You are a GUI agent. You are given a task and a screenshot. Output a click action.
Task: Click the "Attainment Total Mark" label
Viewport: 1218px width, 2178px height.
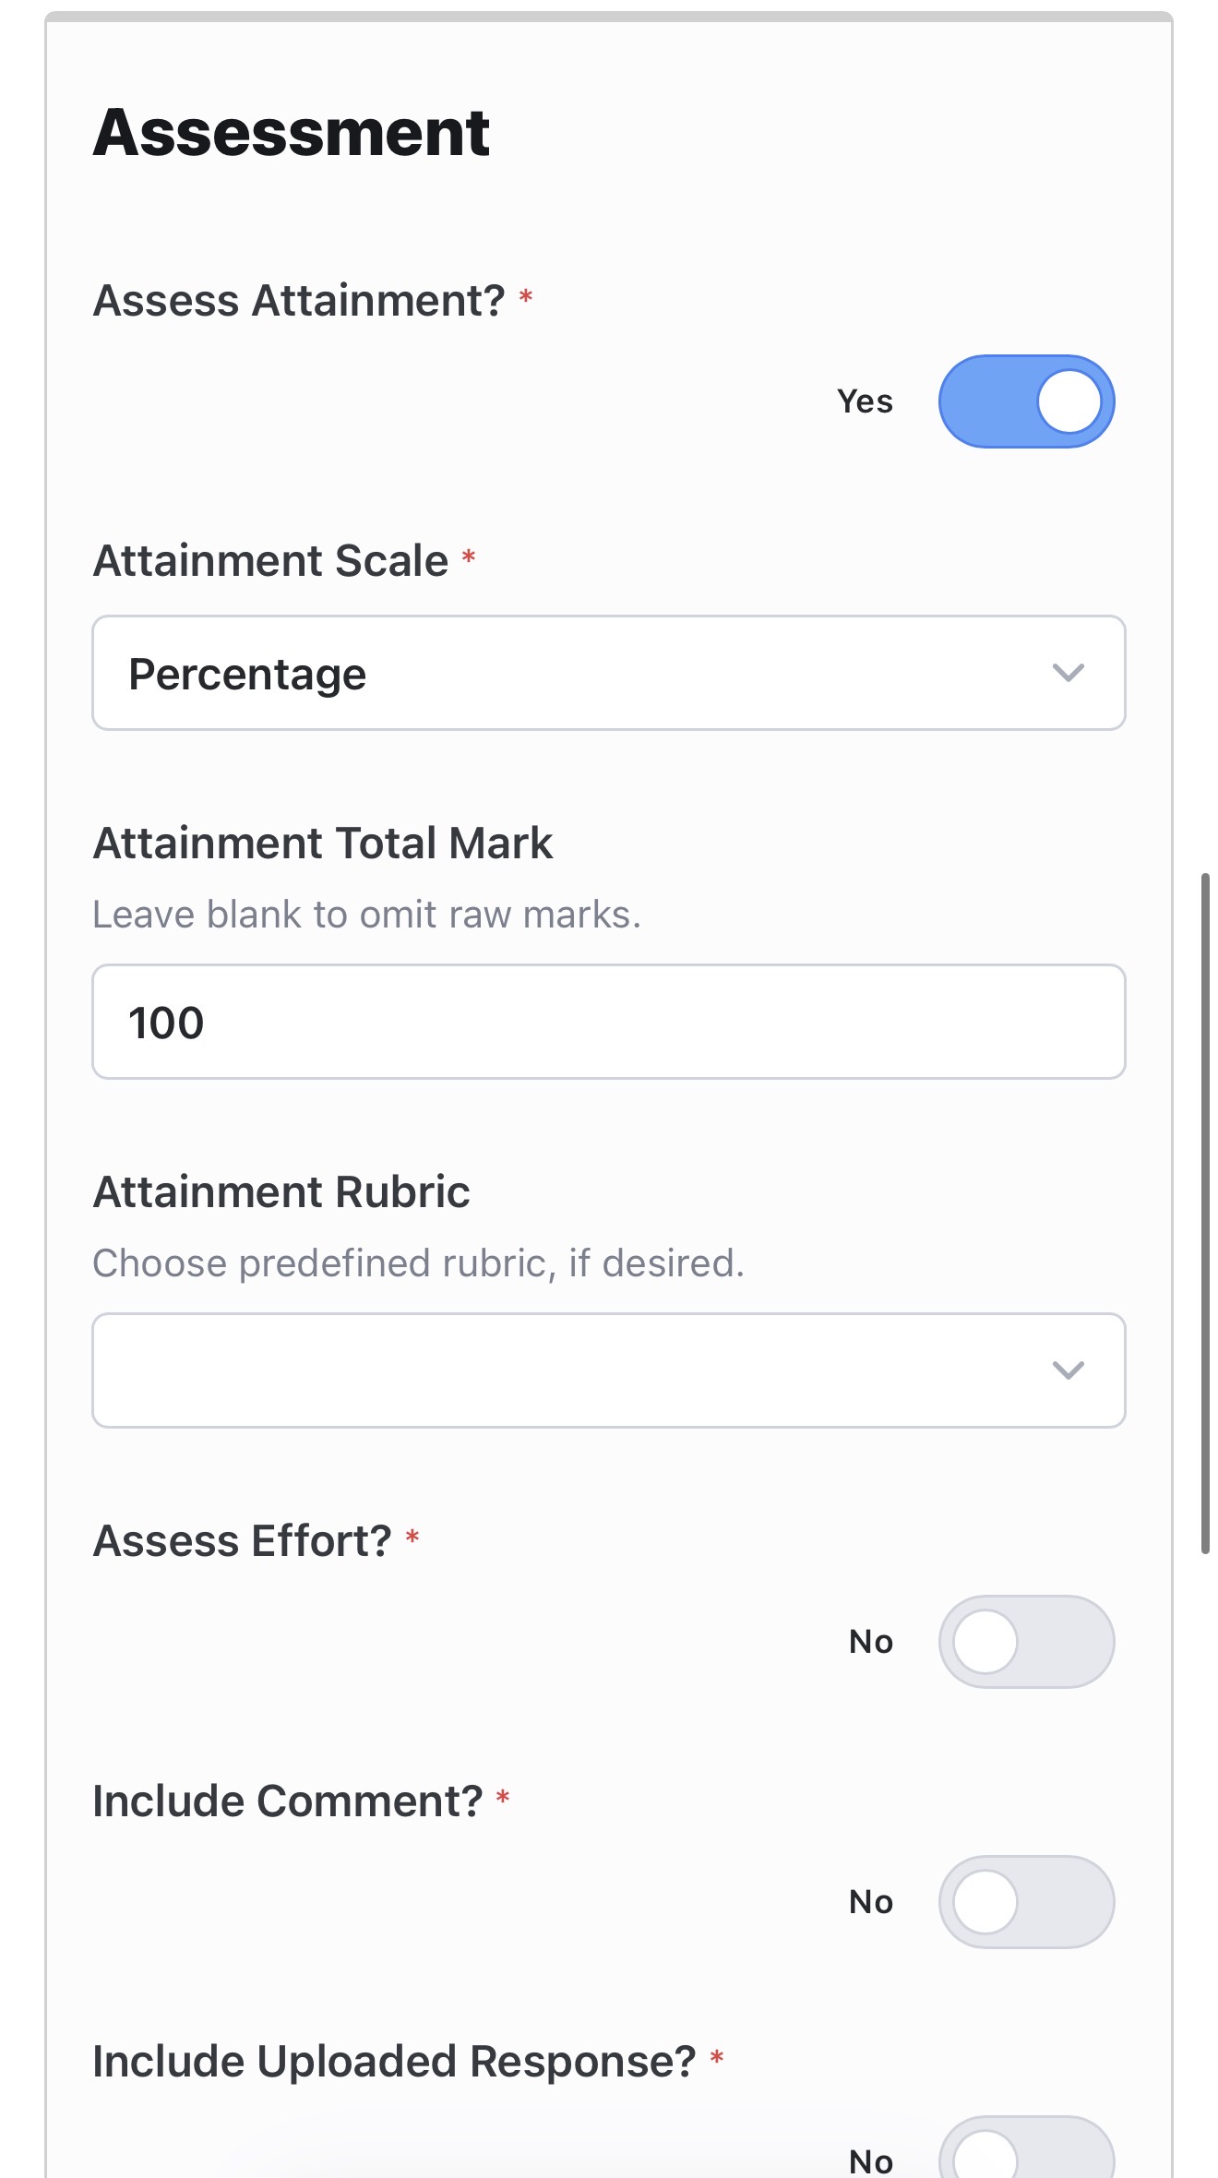coord(323,844)
